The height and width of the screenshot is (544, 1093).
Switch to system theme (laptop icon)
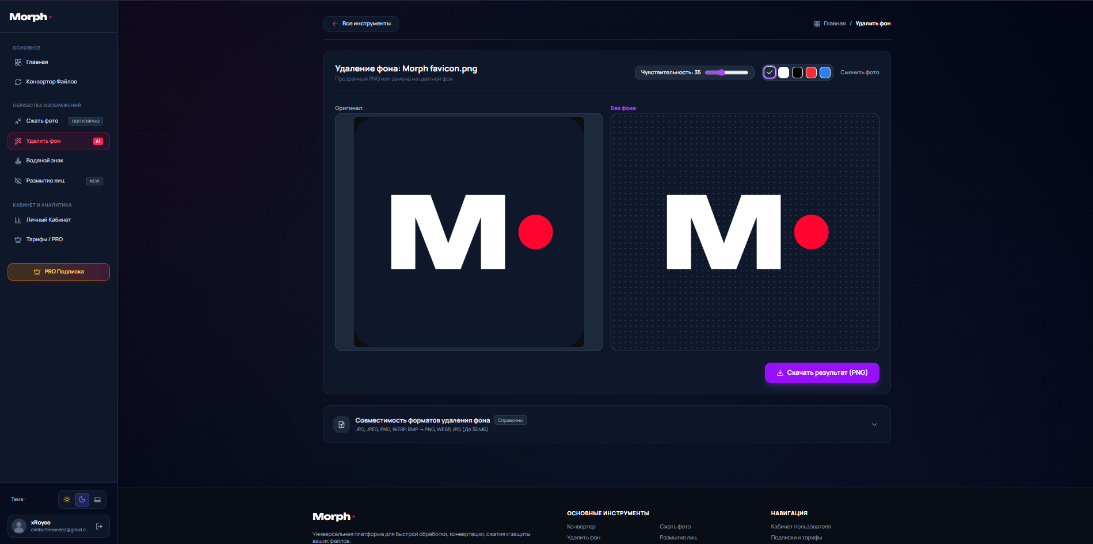point(97,499)
